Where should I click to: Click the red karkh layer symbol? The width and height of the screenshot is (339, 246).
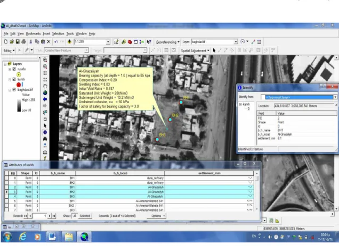click(19, 84)
